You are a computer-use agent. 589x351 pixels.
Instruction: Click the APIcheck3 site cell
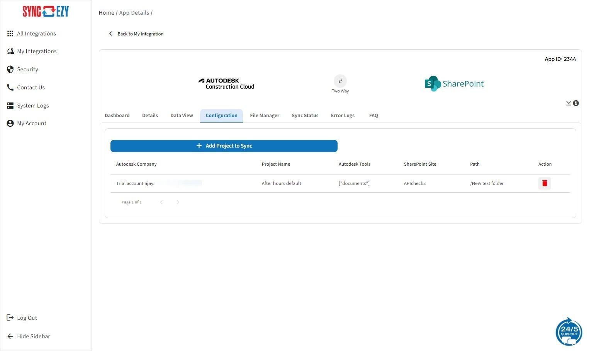415,183
